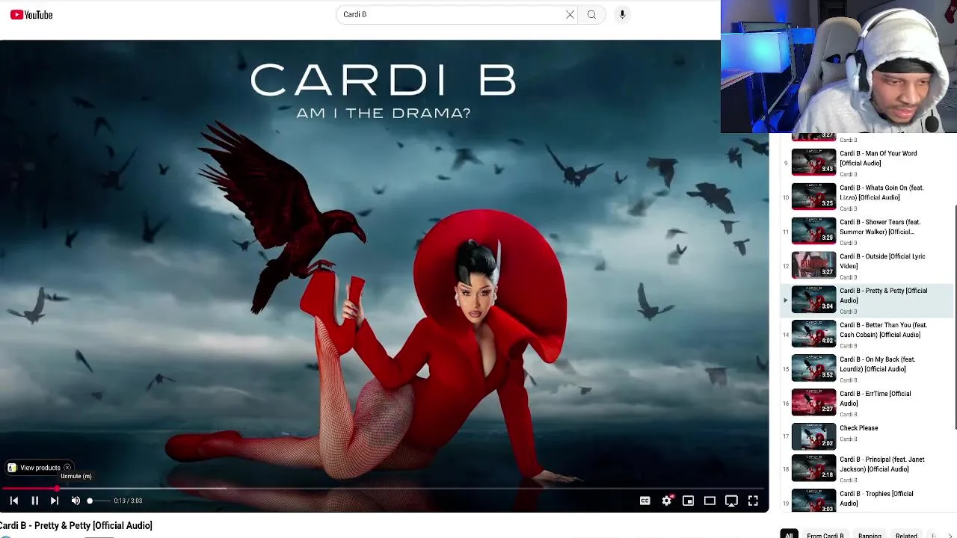Click the video title Pretty & Petty
The width and height of the screenshot is (957, 538).
click(76, 525)
